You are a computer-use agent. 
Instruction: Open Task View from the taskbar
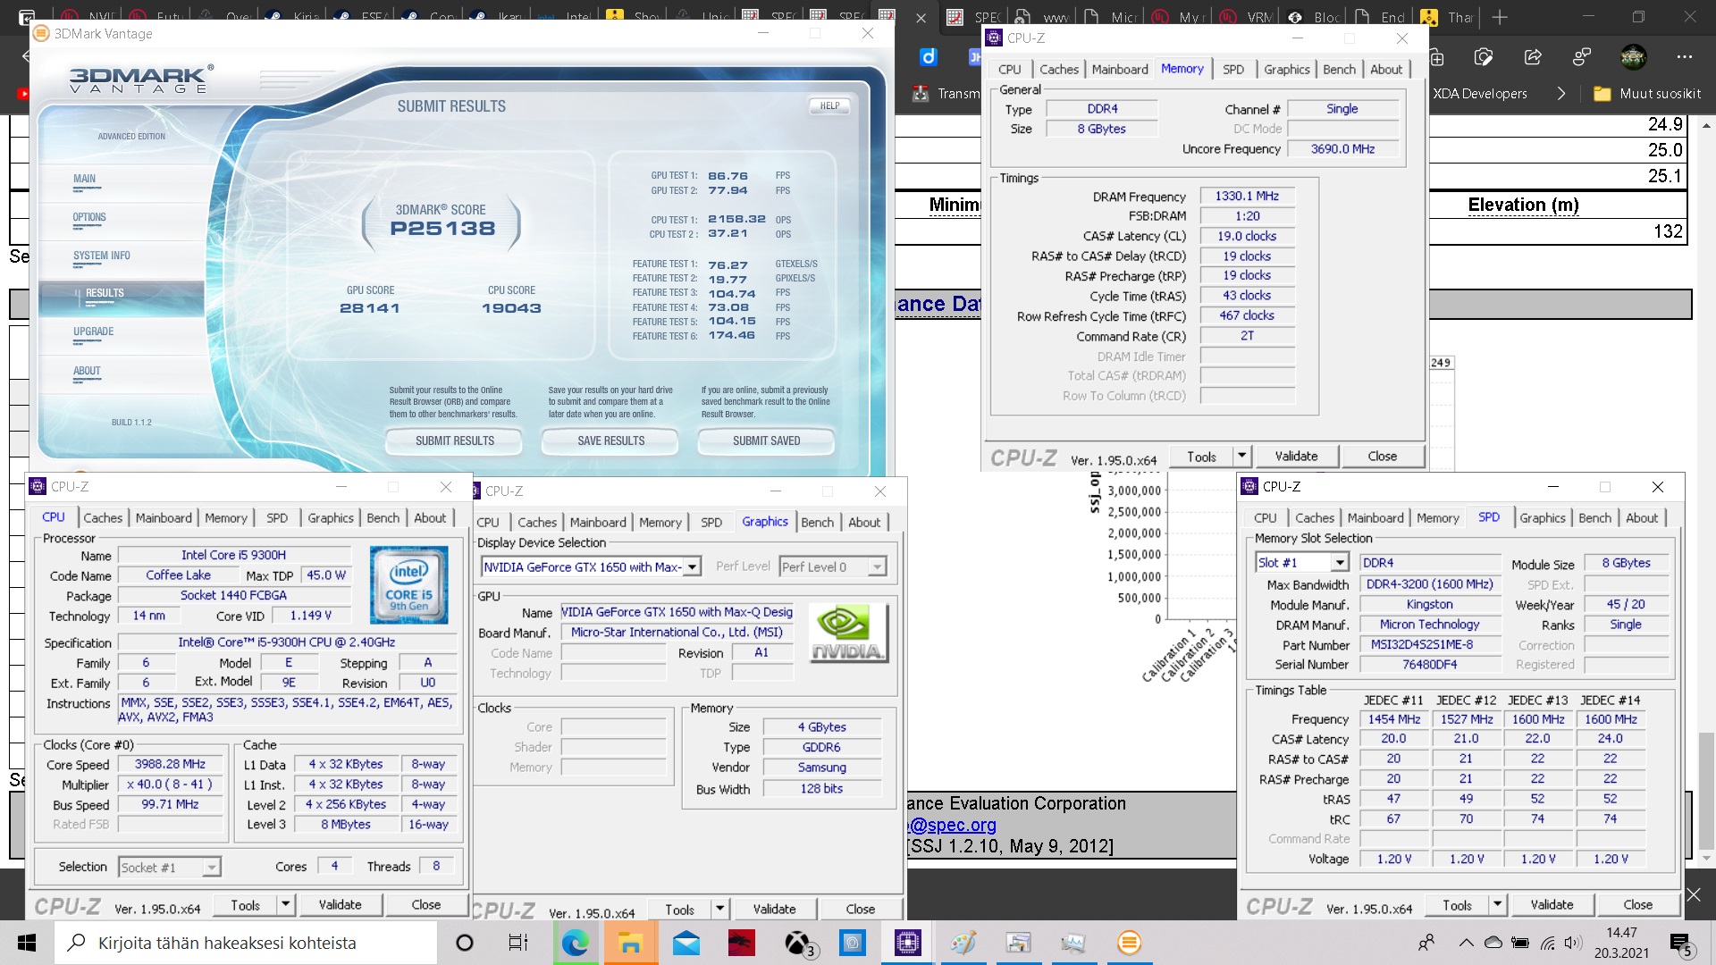(x=518, y=943)
